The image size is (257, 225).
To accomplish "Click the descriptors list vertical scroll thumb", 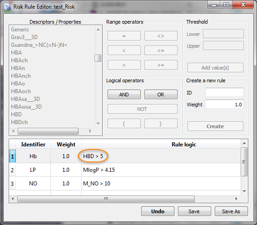I will pyautogui.click(x=98, y=58).
